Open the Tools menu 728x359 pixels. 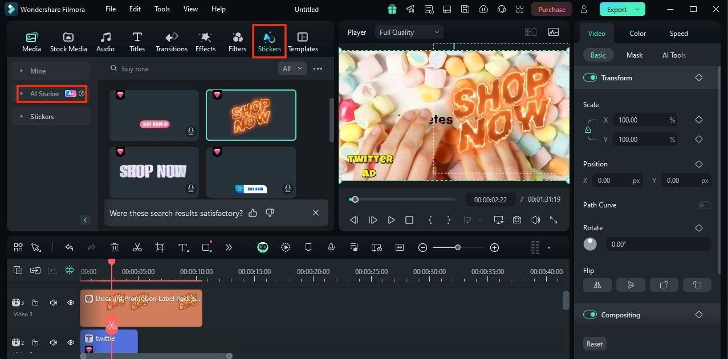pos(162,9)
